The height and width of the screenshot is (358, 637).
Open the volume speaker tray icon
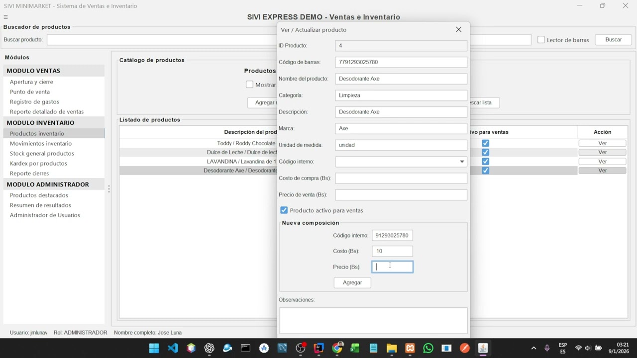coord(588,348)
